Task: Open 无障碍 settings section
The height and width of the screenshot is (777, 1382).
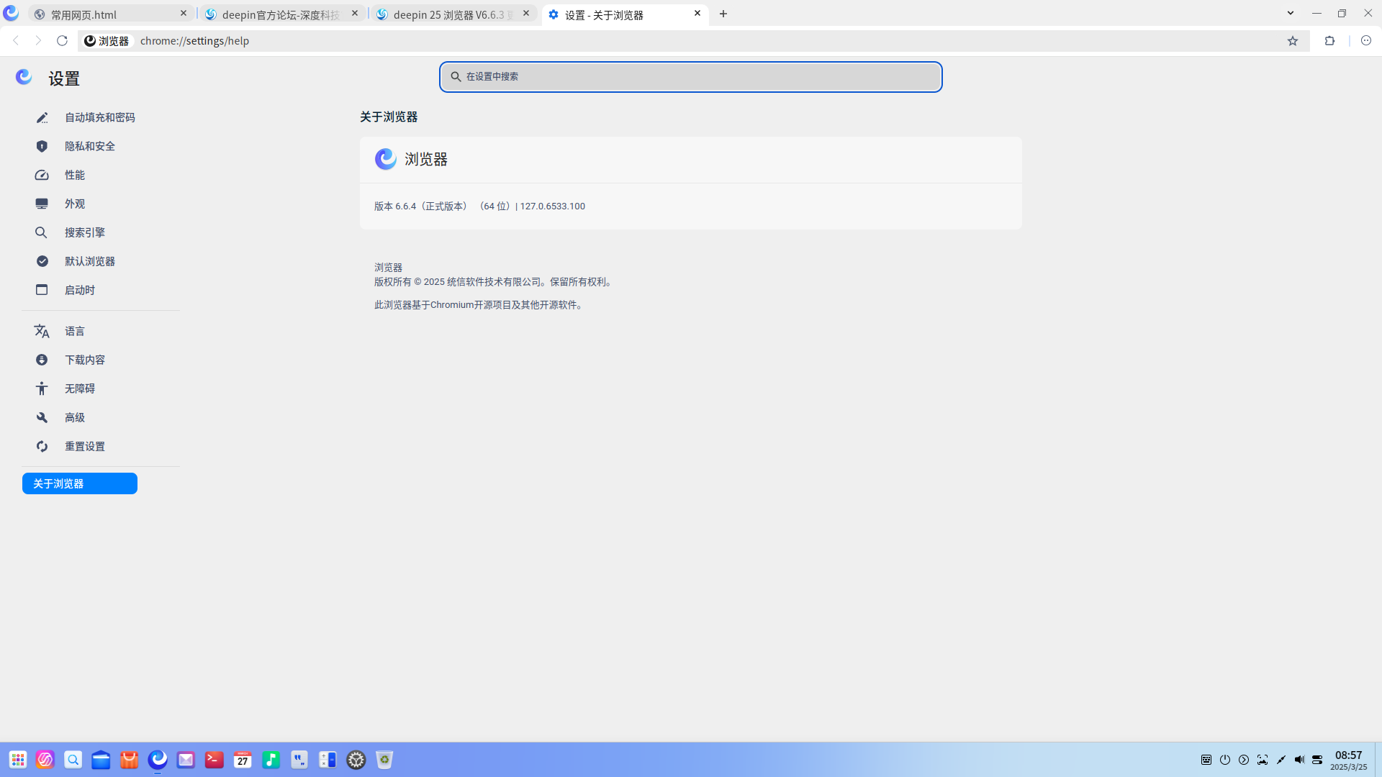Action: tap(80, 388)
